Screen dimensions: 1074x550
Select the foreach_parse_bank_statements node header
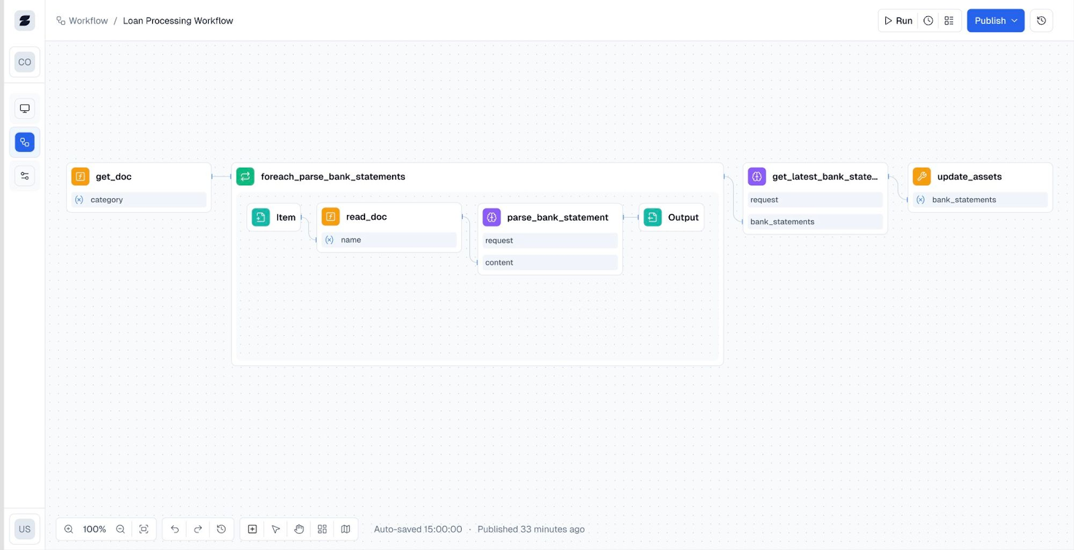pyautogui.click(x=477, y=177)
